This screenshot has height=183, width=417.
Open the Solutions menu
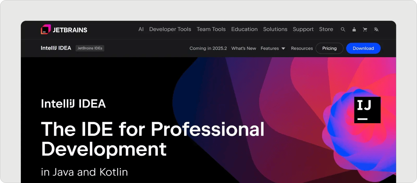coord(275,29)
